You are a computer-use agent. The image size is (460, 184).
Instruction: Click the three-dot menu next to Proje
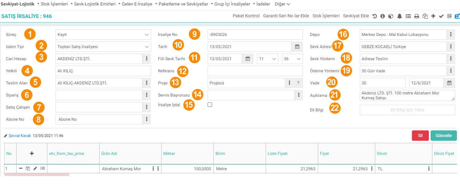pos(289,83)
